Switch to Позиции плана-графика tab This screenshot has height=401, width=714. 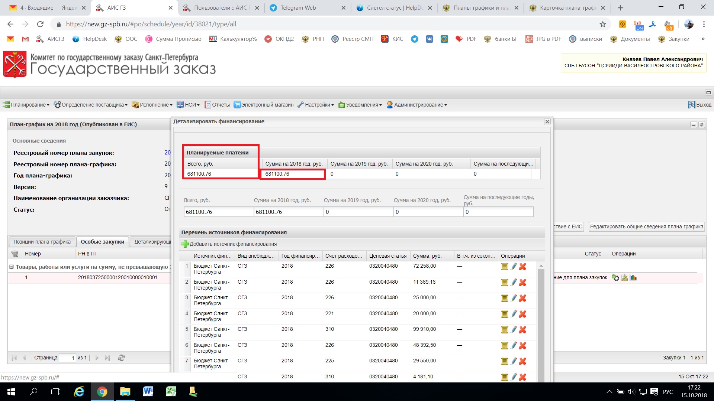(42, 242)
